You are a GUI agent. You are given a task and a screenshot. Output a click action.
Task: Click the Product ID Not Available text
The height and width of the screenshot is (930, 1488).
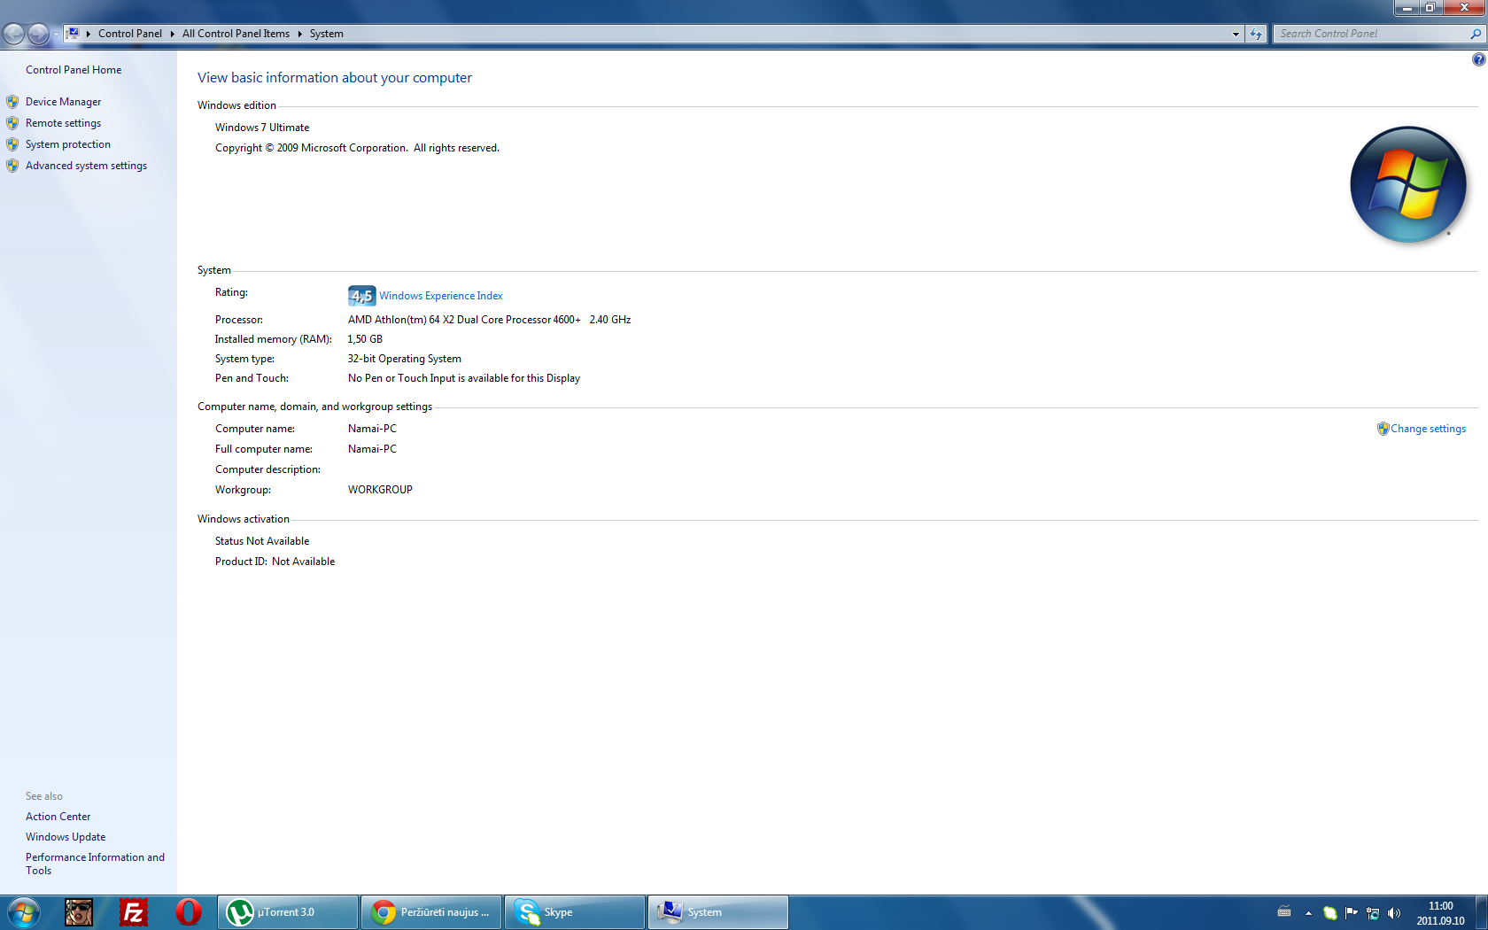[x=275, y=562]
